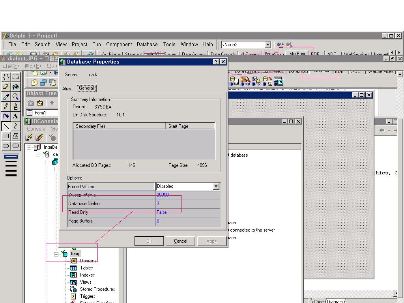The height and width of the screenshot is (303, 404).
Task: Open the Run menu in Delphi
Action: [x=97, y=44]
